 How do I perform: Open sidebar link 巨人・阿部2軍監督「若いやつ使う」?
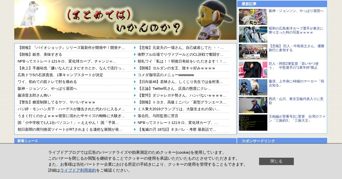click(294, 66)
